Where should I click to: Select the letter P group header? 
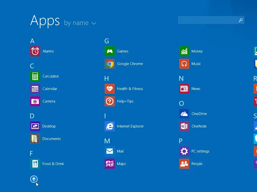[181, 141]
